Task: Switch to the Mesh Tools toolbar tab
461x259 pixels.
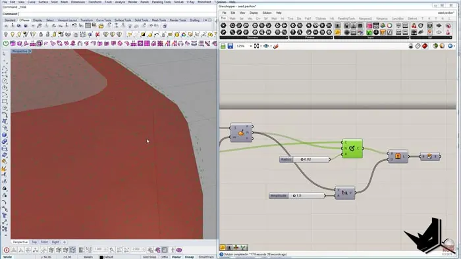Action: [x=159, y=20]
